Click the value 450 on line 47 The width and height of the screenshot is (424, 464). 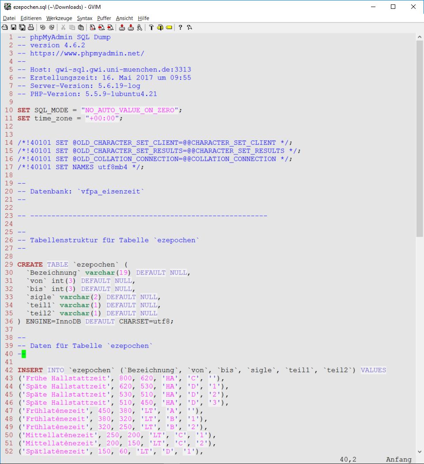104,411
